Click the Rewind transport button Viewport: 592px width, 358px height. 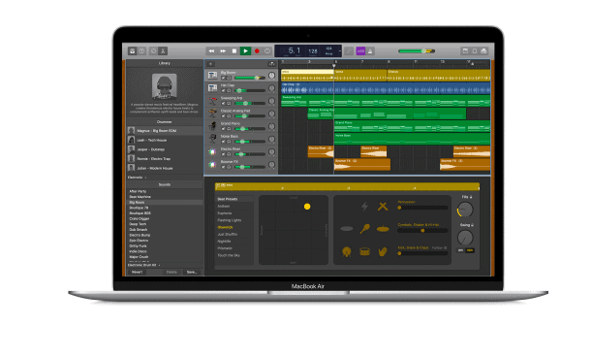[211, 51]
